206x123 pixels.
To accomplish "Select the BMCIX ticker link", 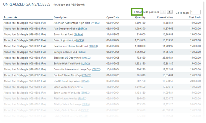I will pyautogui.click(x=86, y=58).
